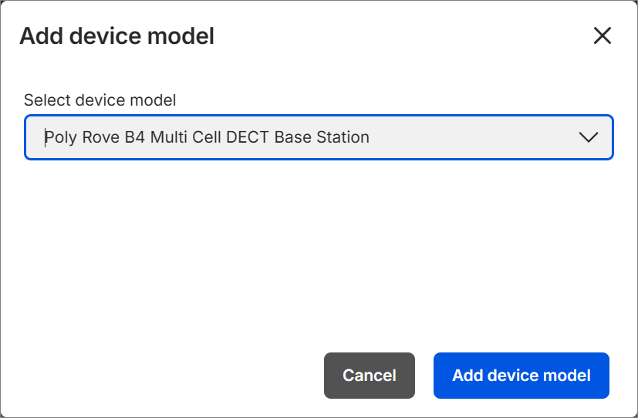Click the down-arrow chevron icon
This screenshot has height=418, width=638.
[x=588, y=137]
